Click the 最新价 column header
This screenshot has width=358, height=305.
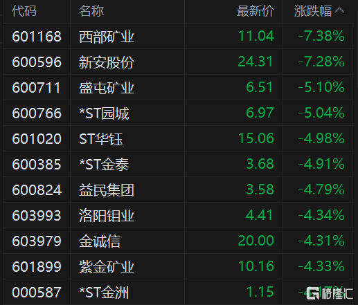[256, 10]
